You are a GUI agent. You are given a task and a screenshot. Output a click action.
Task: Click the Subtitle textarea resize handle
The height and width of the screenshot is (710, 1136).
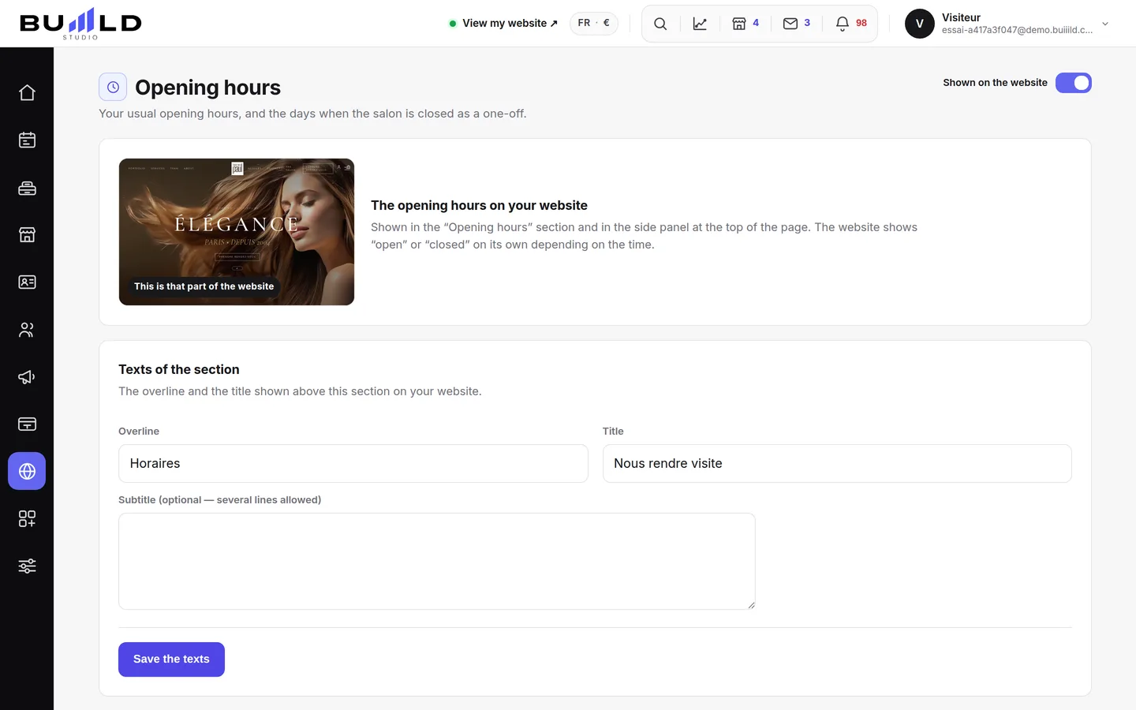coord(750,604)
